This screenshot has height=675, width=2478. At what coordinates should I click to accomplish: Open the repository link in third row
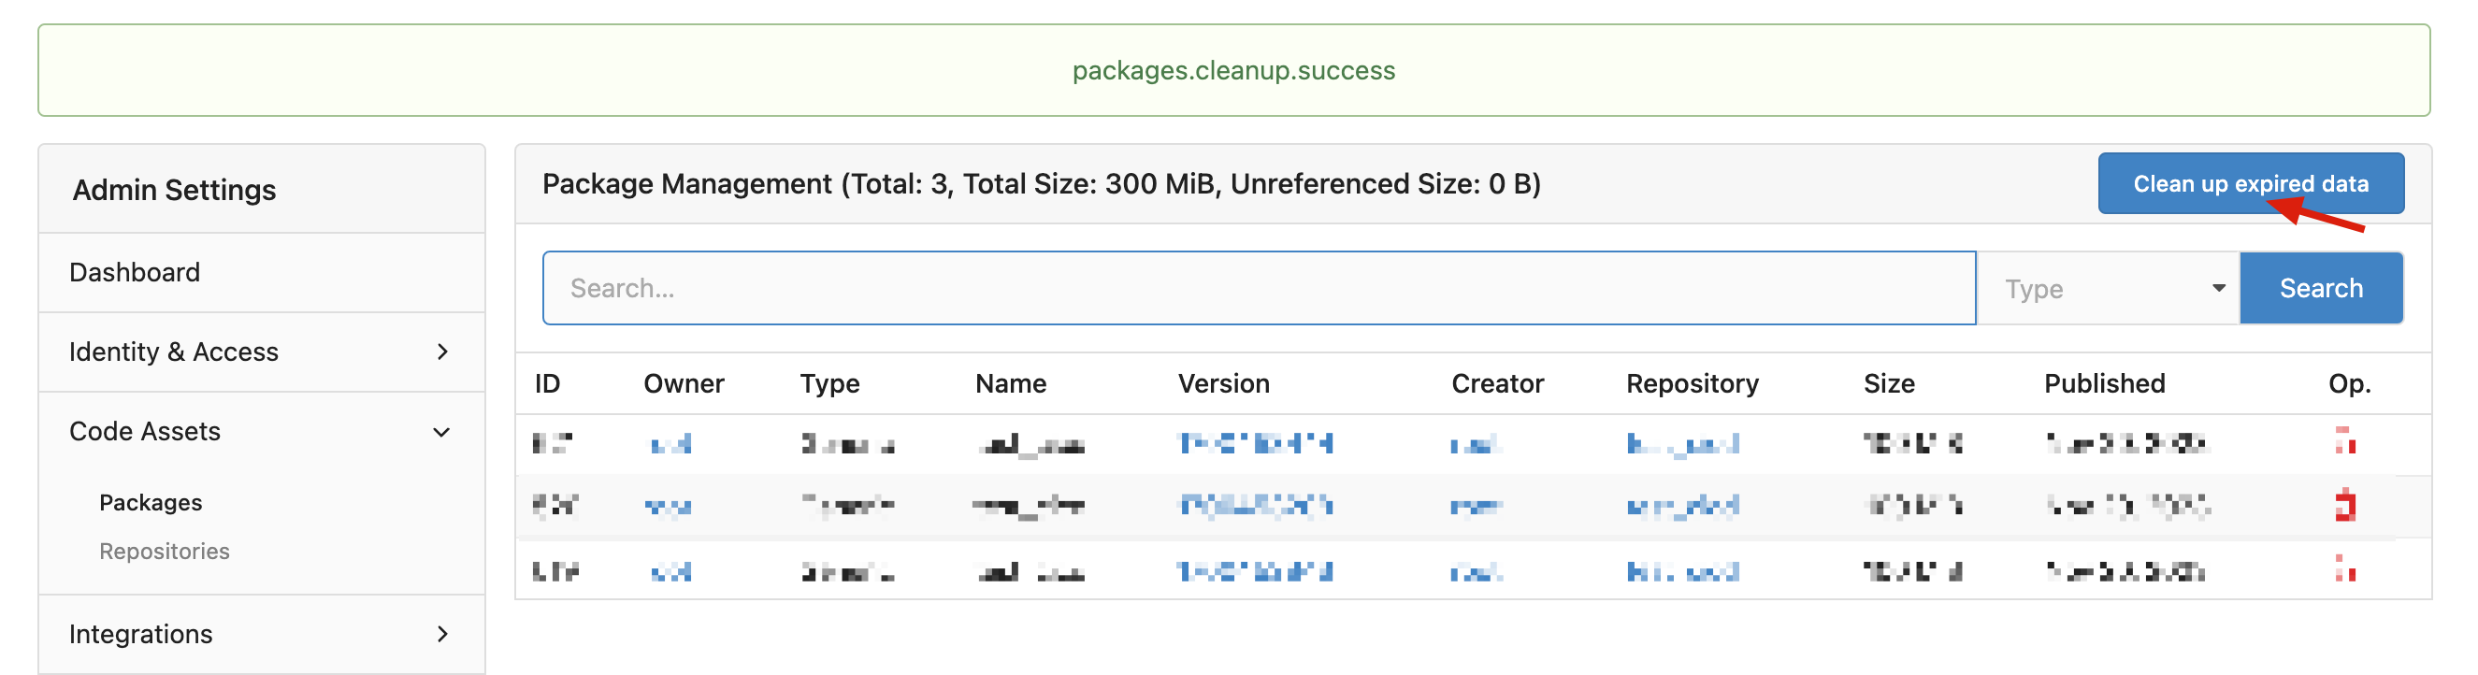[x=1682, y=571]
